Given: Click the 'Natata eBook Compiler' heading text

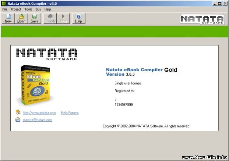Looking at the screenshot, I should click(134, 70).
